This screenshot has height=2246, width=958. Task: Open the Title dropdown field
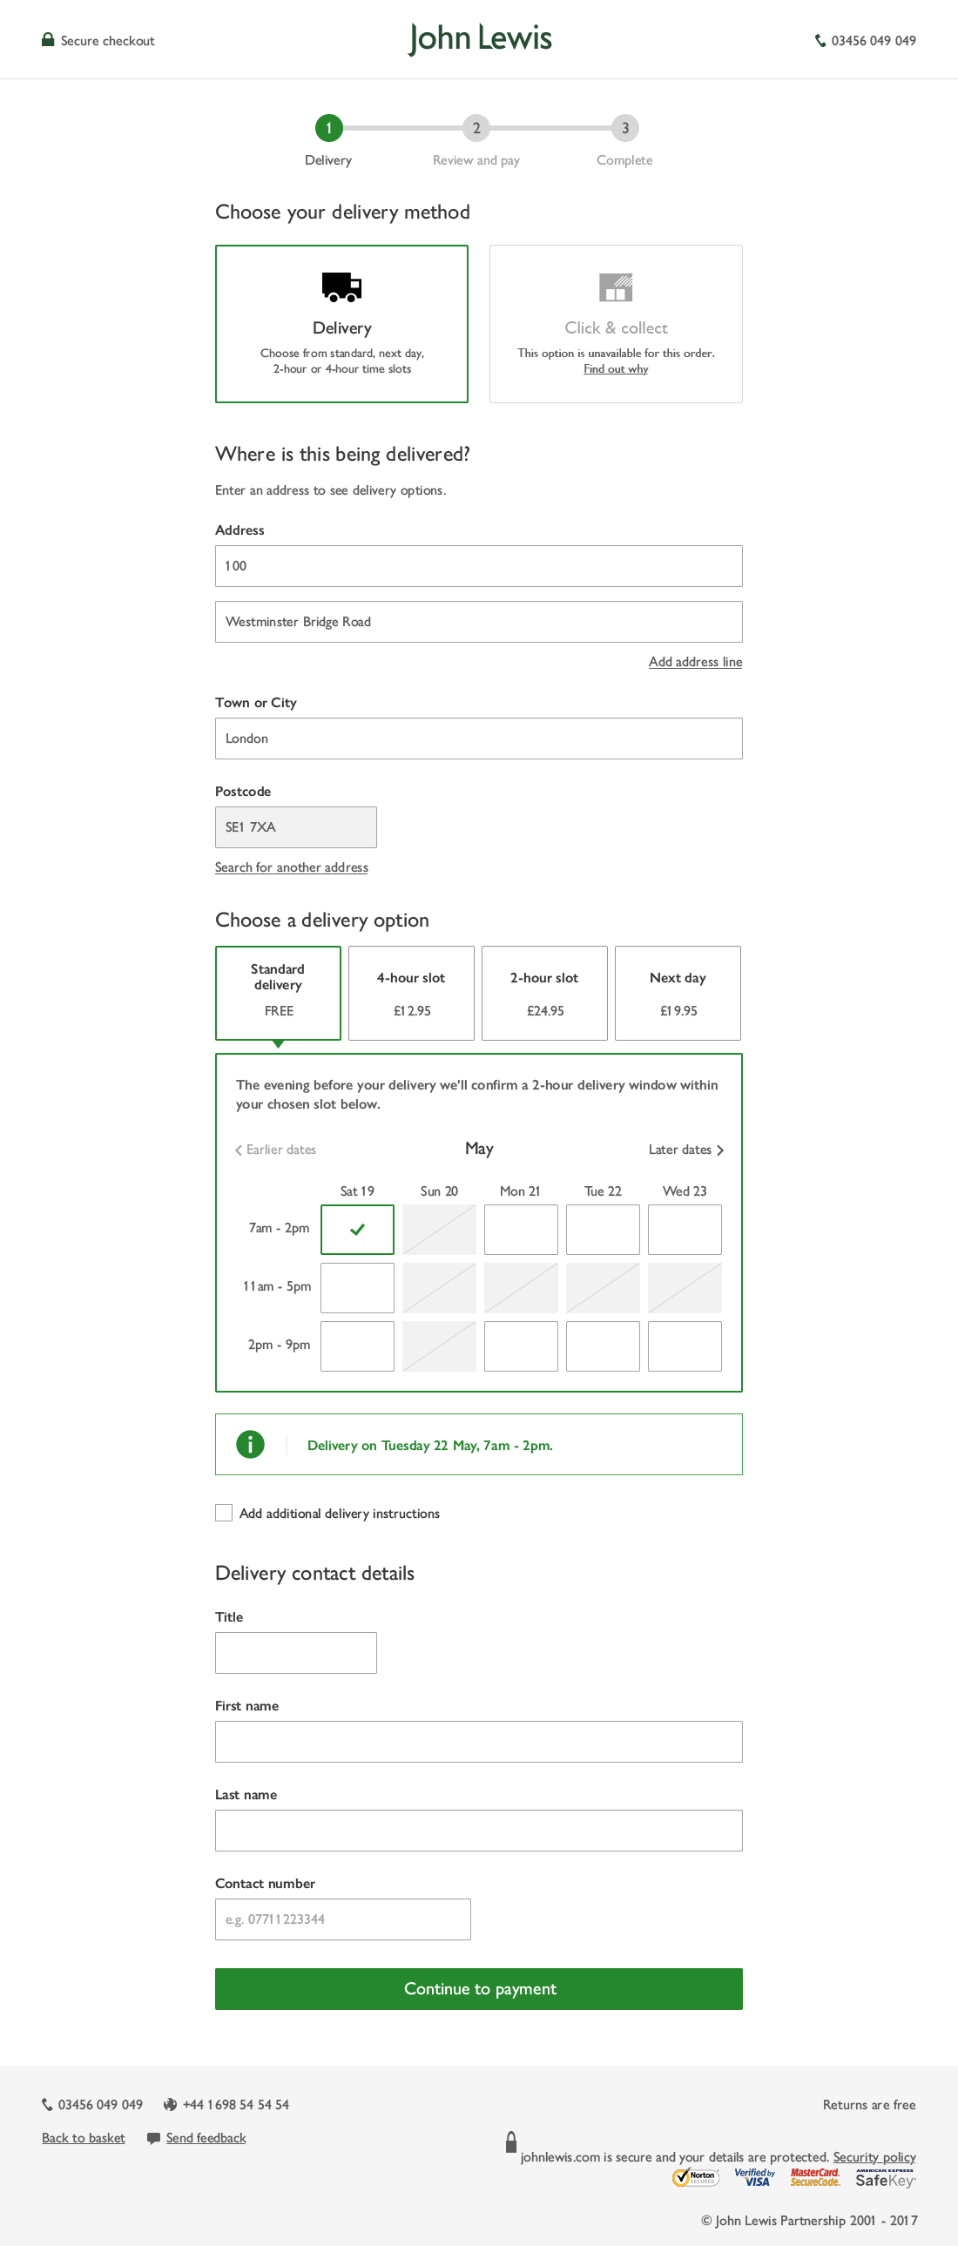click(295, 1652)
